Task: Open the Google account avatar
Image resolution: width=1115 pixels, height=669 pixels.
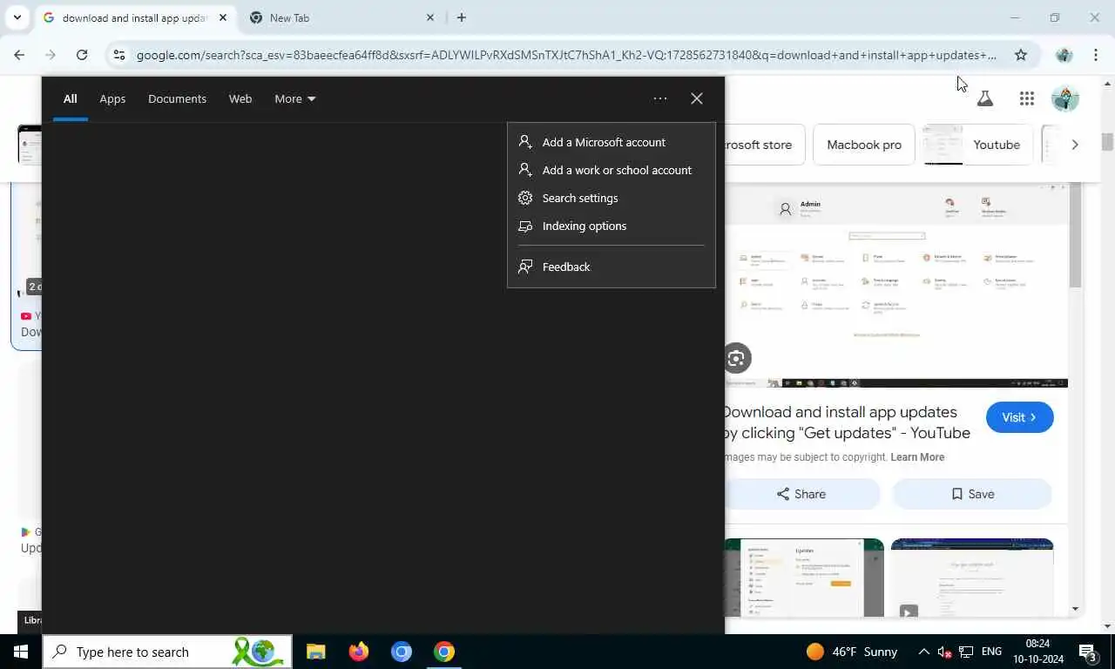Action: pos(1065,98)
